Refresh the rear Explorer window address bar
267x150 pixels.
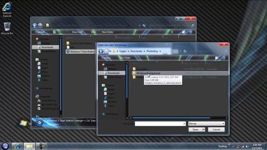point(144,25)
